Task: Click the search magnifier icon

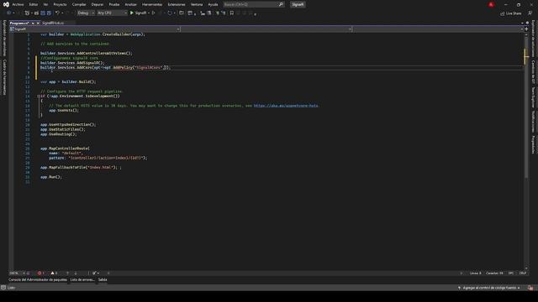Action: [x=281, y=4]
